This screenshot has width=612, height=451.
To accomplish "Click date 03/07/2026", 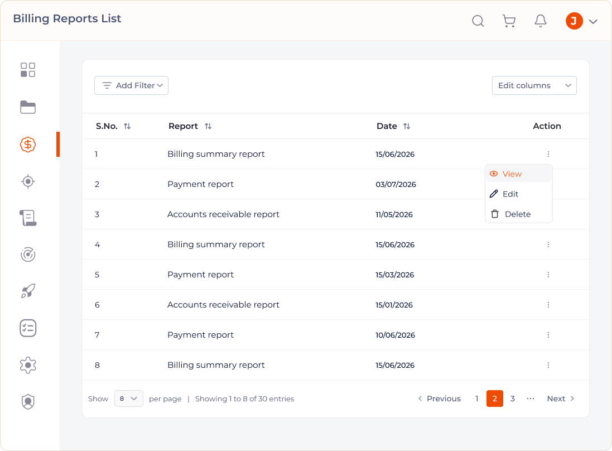I will [396, 184].
